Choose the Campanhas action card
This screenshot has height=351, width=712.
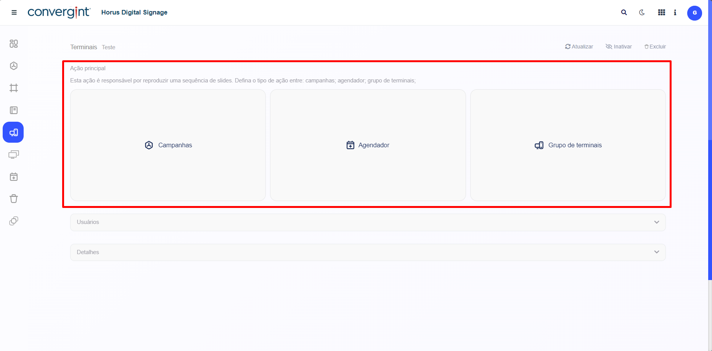[168, 145]
